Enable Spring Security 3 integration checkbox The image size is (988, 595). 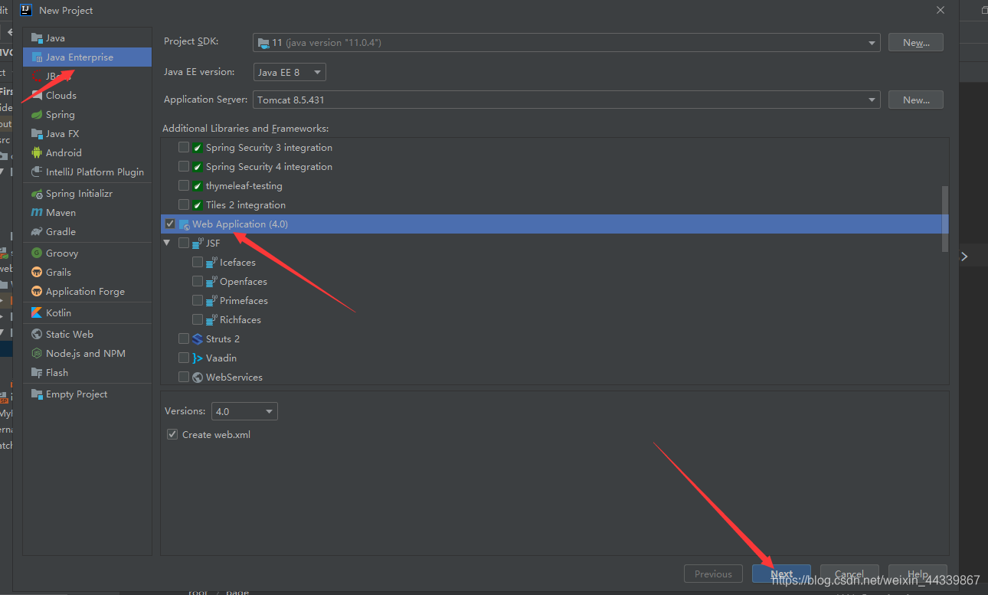[184, 147]
